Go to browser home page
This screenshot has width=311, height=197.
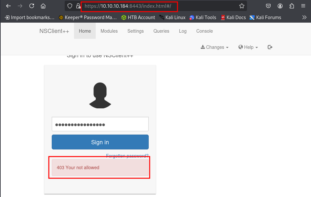click(43, 6)
